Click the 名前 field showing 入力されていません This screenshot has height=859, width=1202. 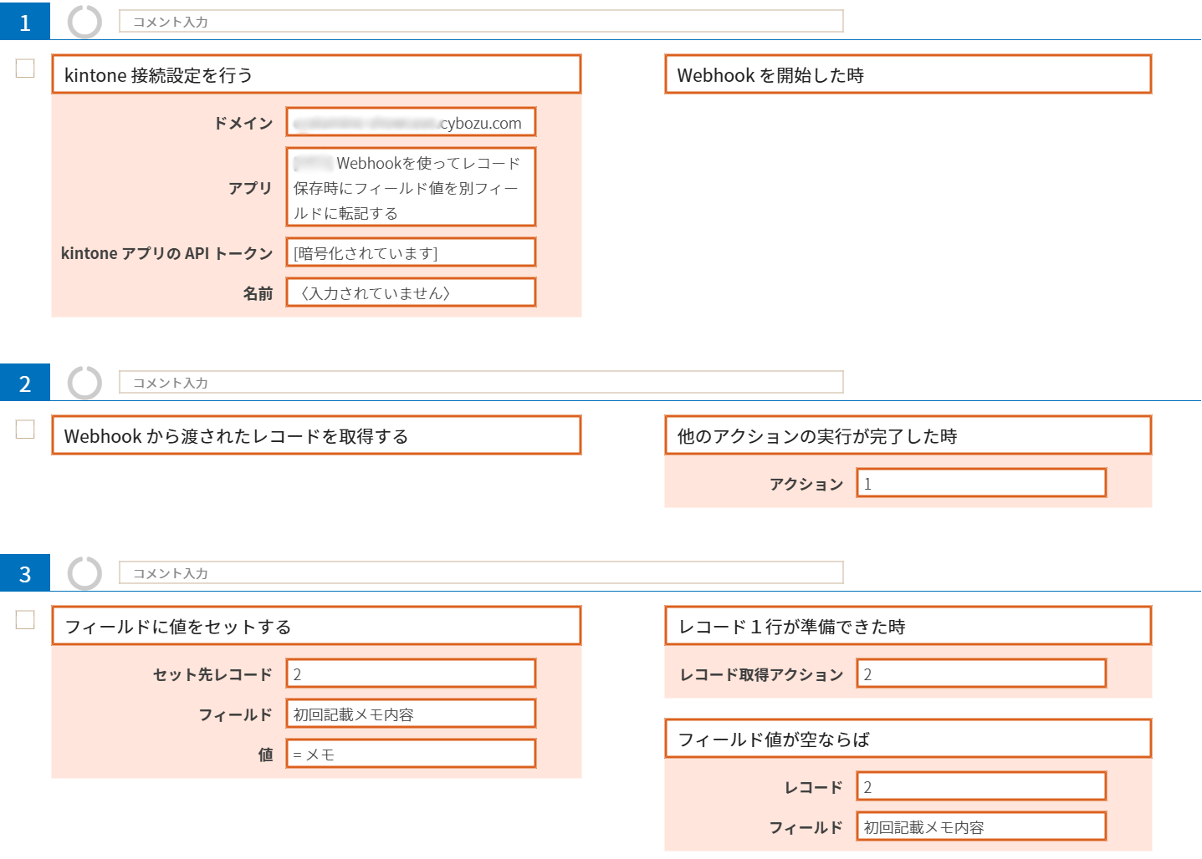(x=411, y=292)
